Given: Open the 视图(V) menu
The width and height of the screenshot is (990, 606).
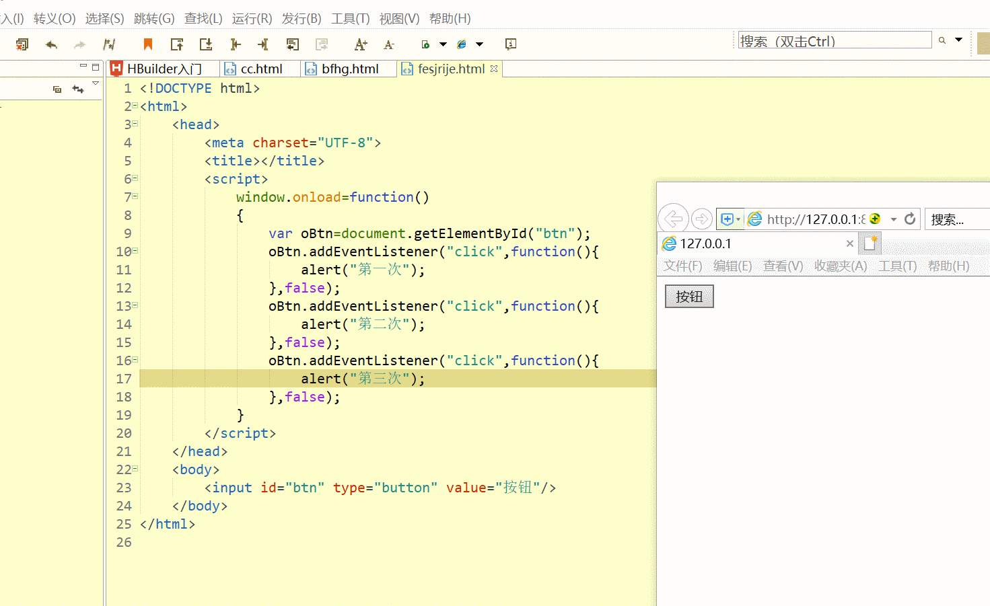Looking at the screenshot, I should point(399,19).
